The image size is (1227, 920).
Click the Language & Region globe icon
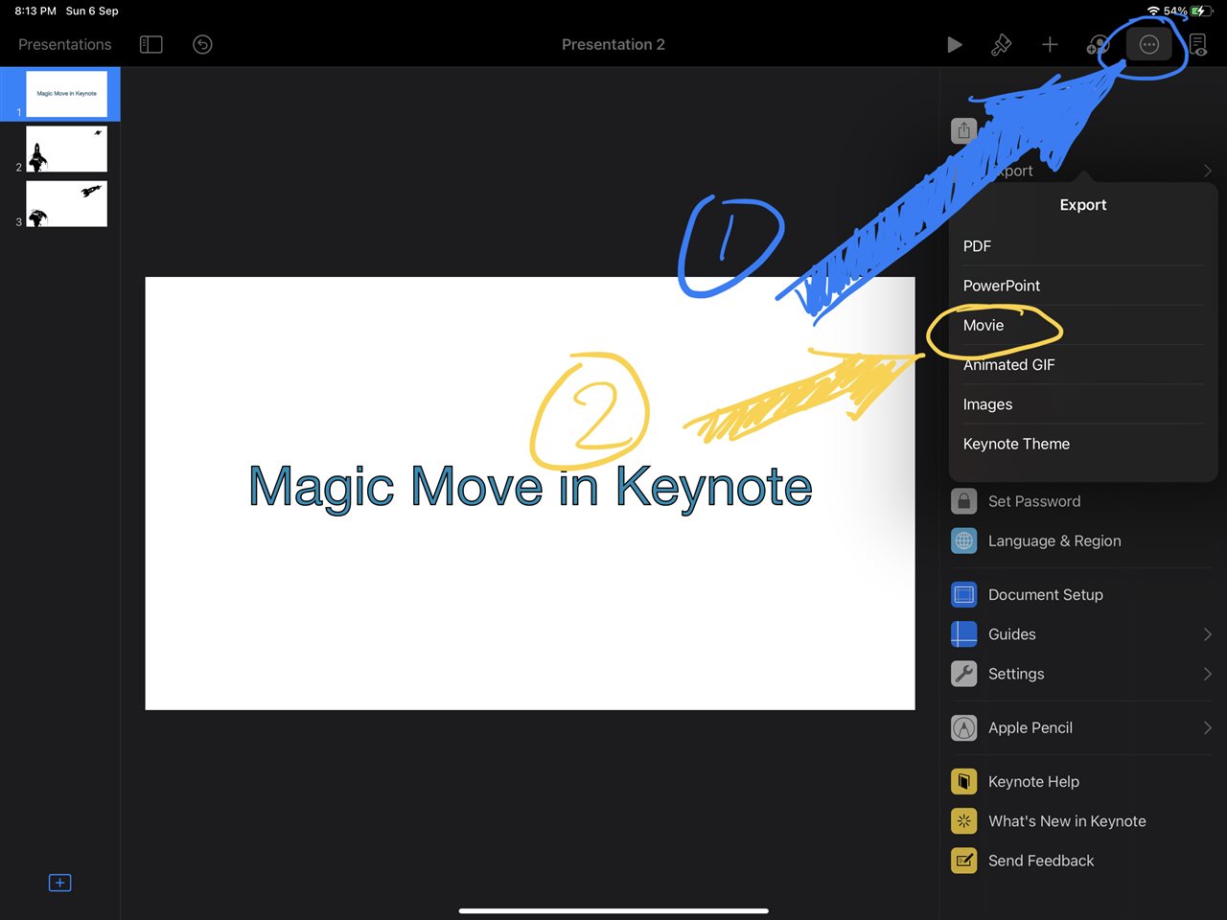(963, 540)
